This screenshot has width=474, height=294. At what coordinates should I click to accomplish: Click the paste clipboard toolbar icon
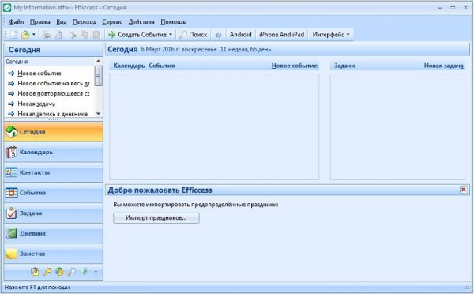coord(96,35)
